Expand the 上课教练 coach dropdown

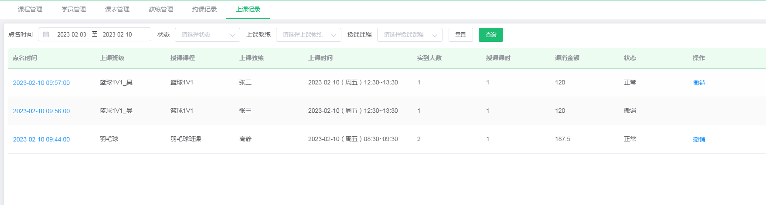point(308,35)
